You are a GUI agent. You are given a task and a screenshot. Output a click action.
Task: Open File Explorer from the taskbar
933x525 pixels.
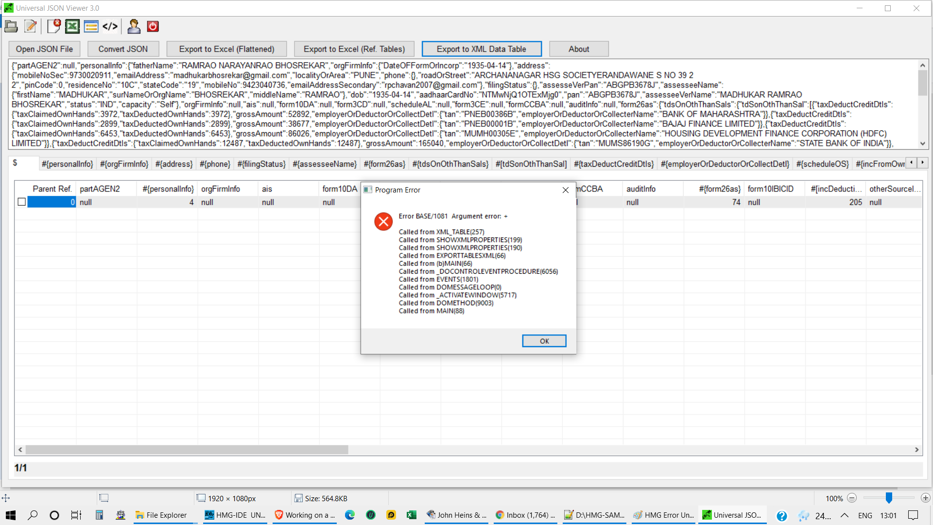tap(161, 515)
